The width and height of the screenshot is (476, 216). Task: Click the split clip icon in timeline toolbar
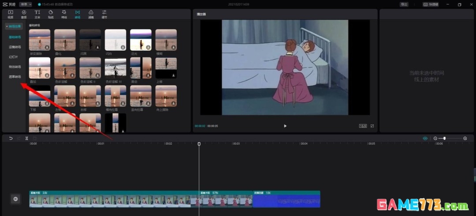(27, 138)
